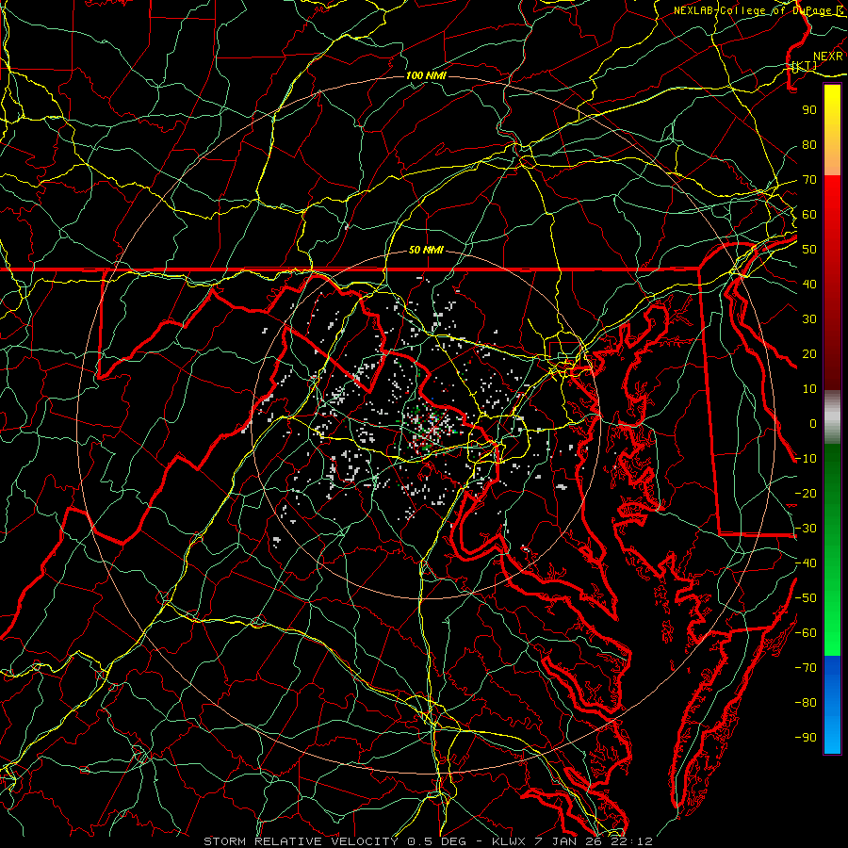Select the positive 50 value on the velocity scale
848x848 pixels.
click(809, 250)
